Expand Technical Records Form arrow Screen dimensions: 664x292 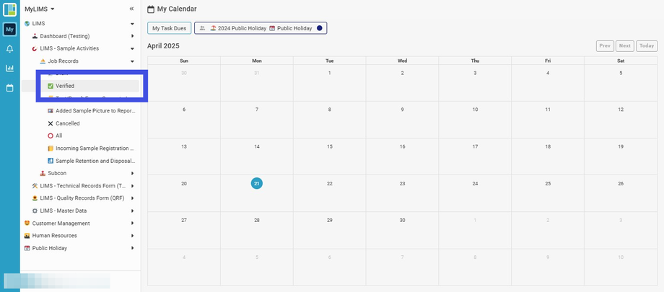(x=132, y=186)
